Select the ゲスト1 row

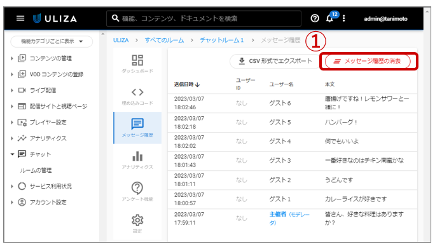(x=293, y=199)
